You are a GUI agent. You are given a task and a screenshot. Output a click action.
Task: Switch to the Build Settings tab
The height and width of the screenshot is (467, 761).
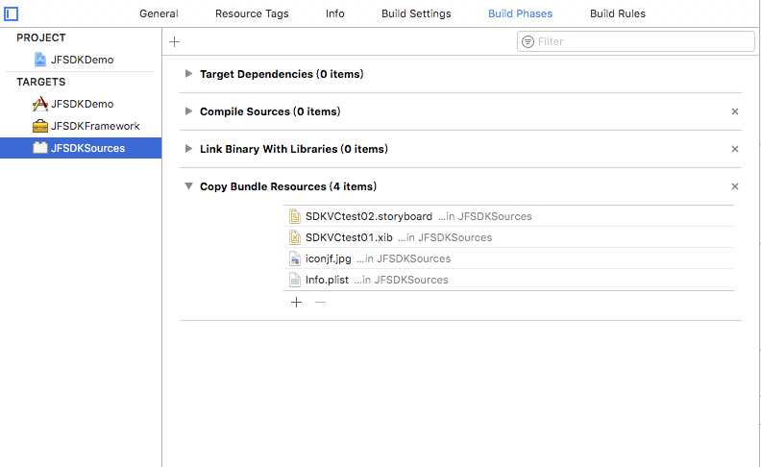click(414, 14)
